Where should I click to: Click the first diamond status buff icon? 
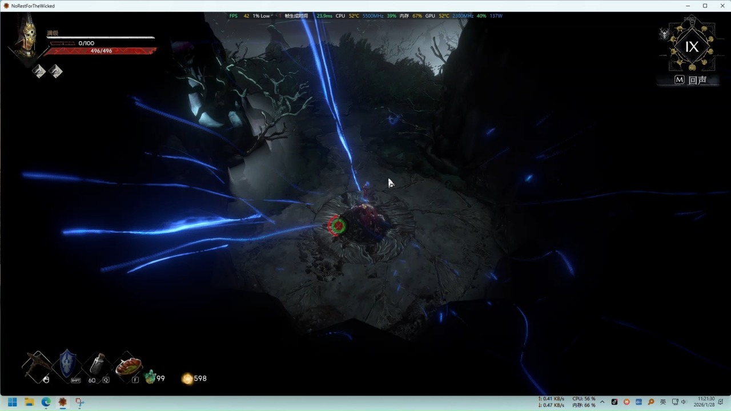tap(39, 71)
